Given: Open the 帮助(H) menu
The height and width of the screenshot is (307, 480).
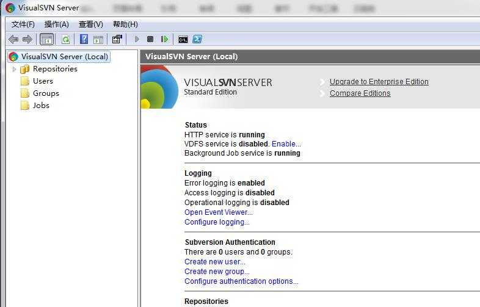Looking at the screenshot, I should pyautogui.click(x=125, y=24).
